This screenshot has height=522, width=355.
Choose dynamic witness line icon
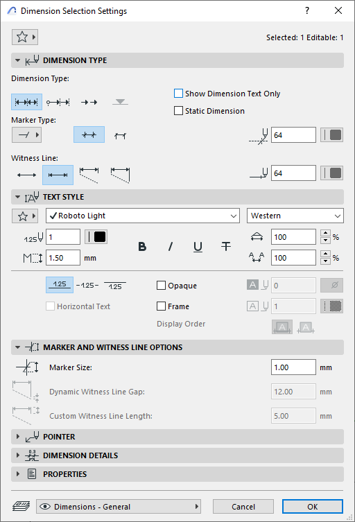[89, 175]
